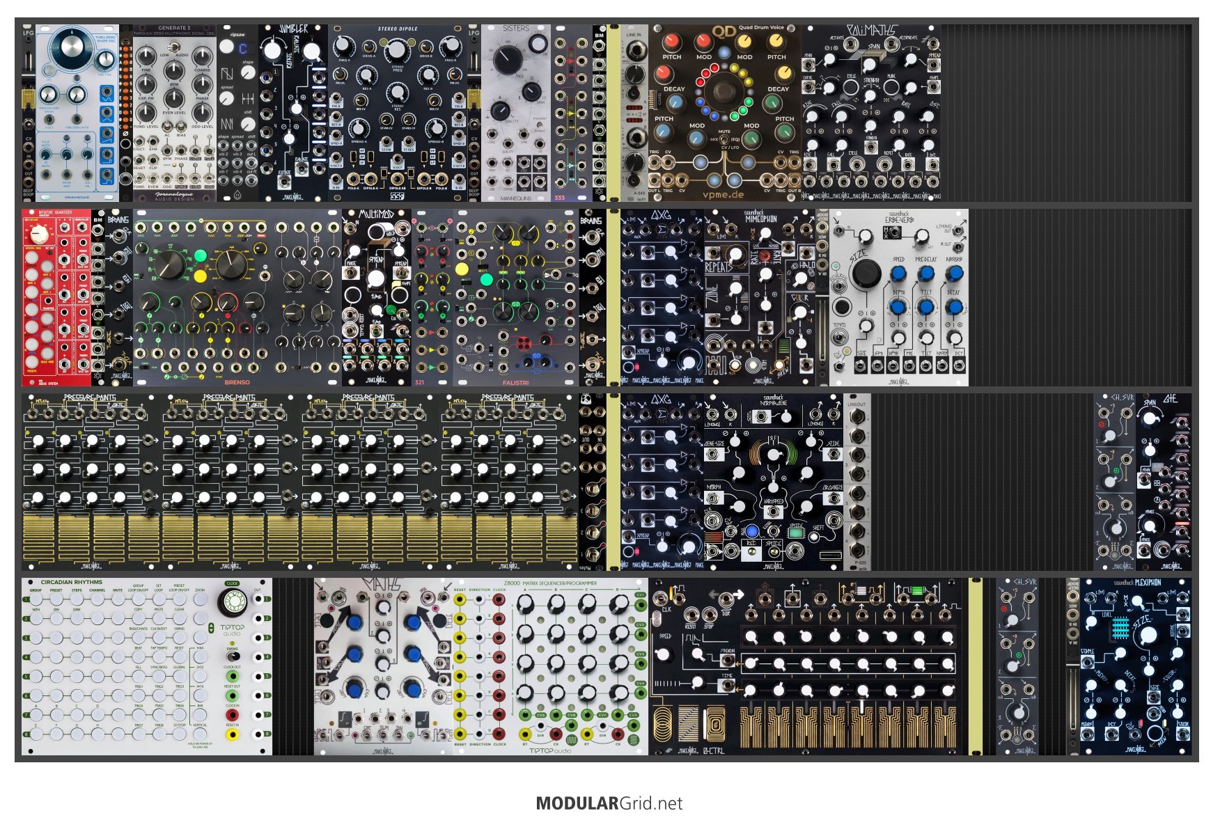Click the STRENGTH jack on 0-CTRL
1220x818 pixels.
click(x=727, y=659)
